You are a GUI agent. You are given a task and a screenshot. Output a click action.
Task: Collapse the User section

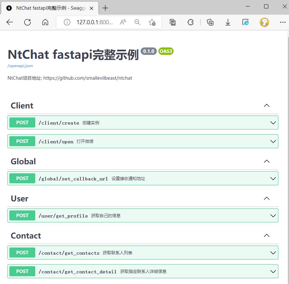tap(266, 198)
